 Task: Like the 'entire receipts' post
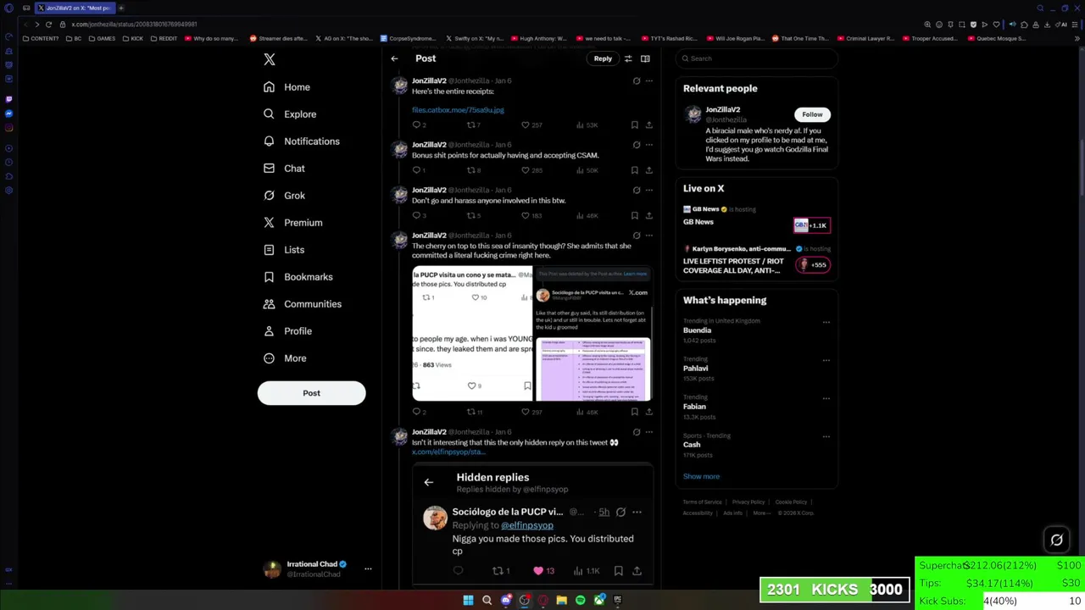(x=526, y=125)
